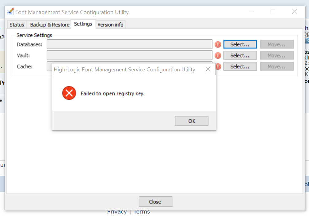The height and width of the screenshot is (216, 309).
Task: Close the Configuration Utility window
Action: point(294,12)
